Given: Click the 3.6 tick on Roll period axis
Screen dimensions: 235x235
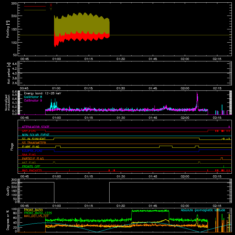Looking at the screenshot, I should pyautogui.click(x=14, y=83).
